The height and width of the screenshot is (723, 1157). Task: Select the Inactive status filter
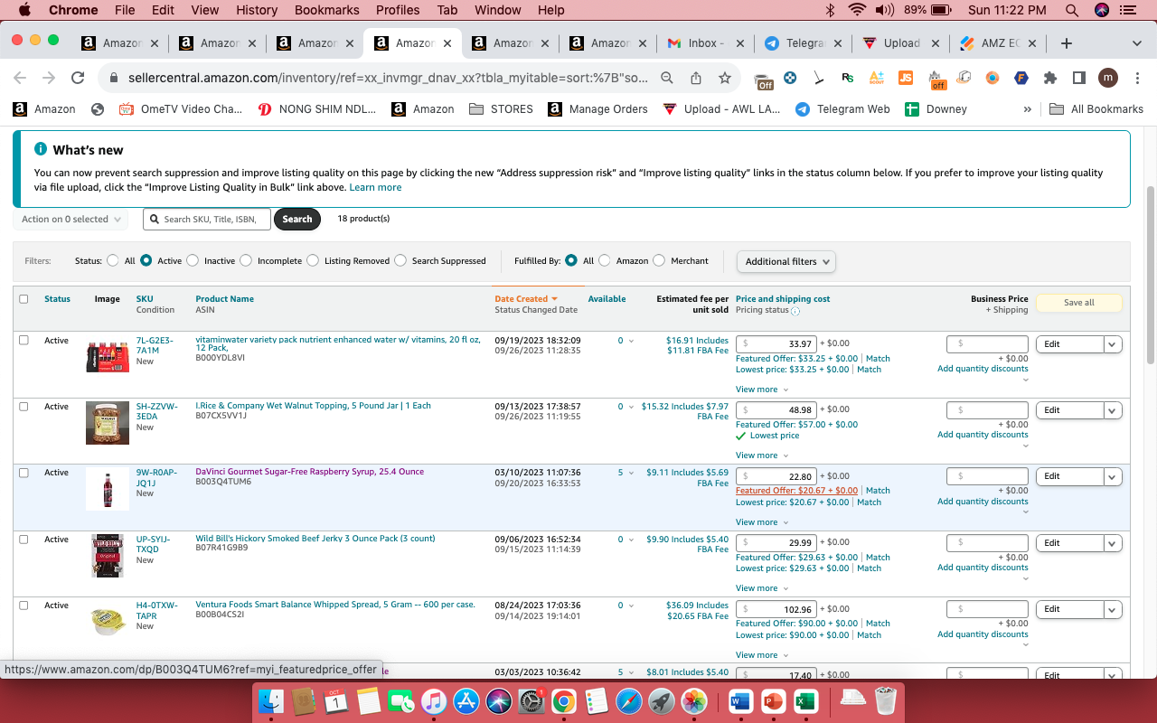coord(193,260)
